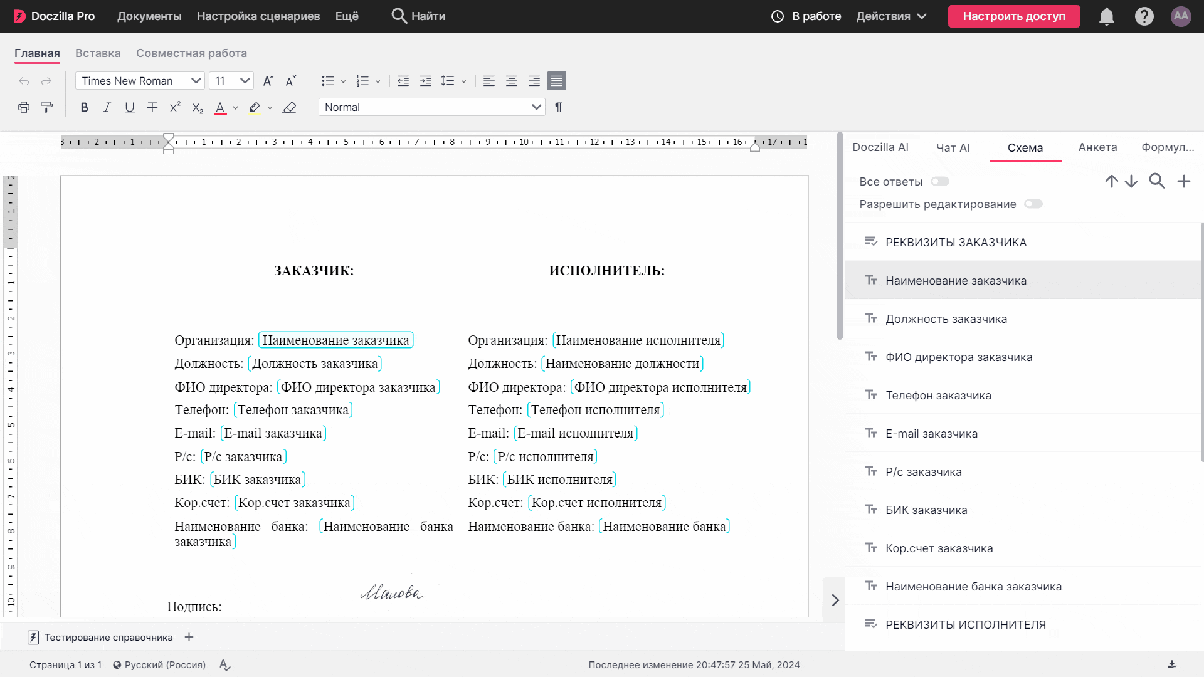Open the 'Ещё' menu
The height and width of the screenshot is (677, 1204).
347,16
